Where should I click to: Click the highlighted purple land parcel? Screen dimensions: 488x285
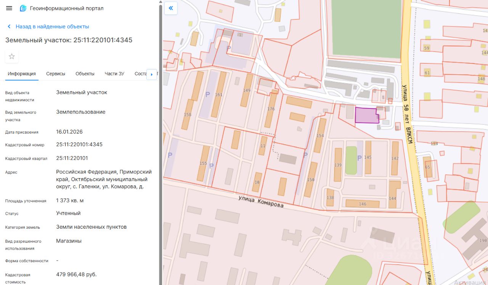[366, 115]
